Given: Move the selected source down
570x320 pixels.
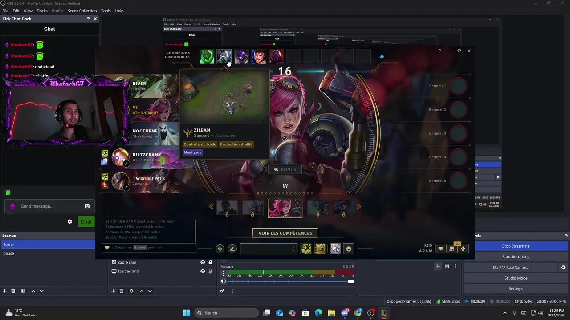Looking at the screenshot, I should tap(150, 291).
